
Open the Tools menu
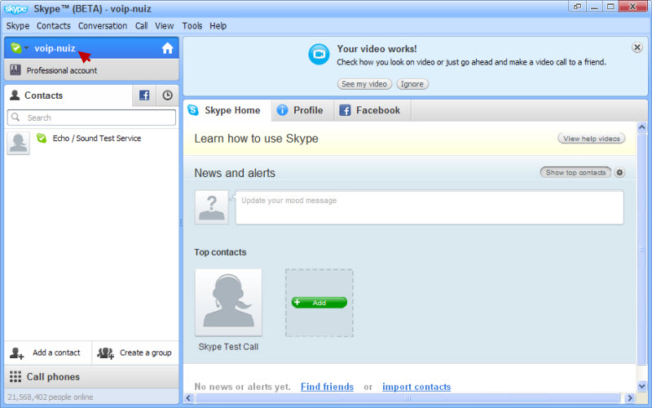(192, 26)
